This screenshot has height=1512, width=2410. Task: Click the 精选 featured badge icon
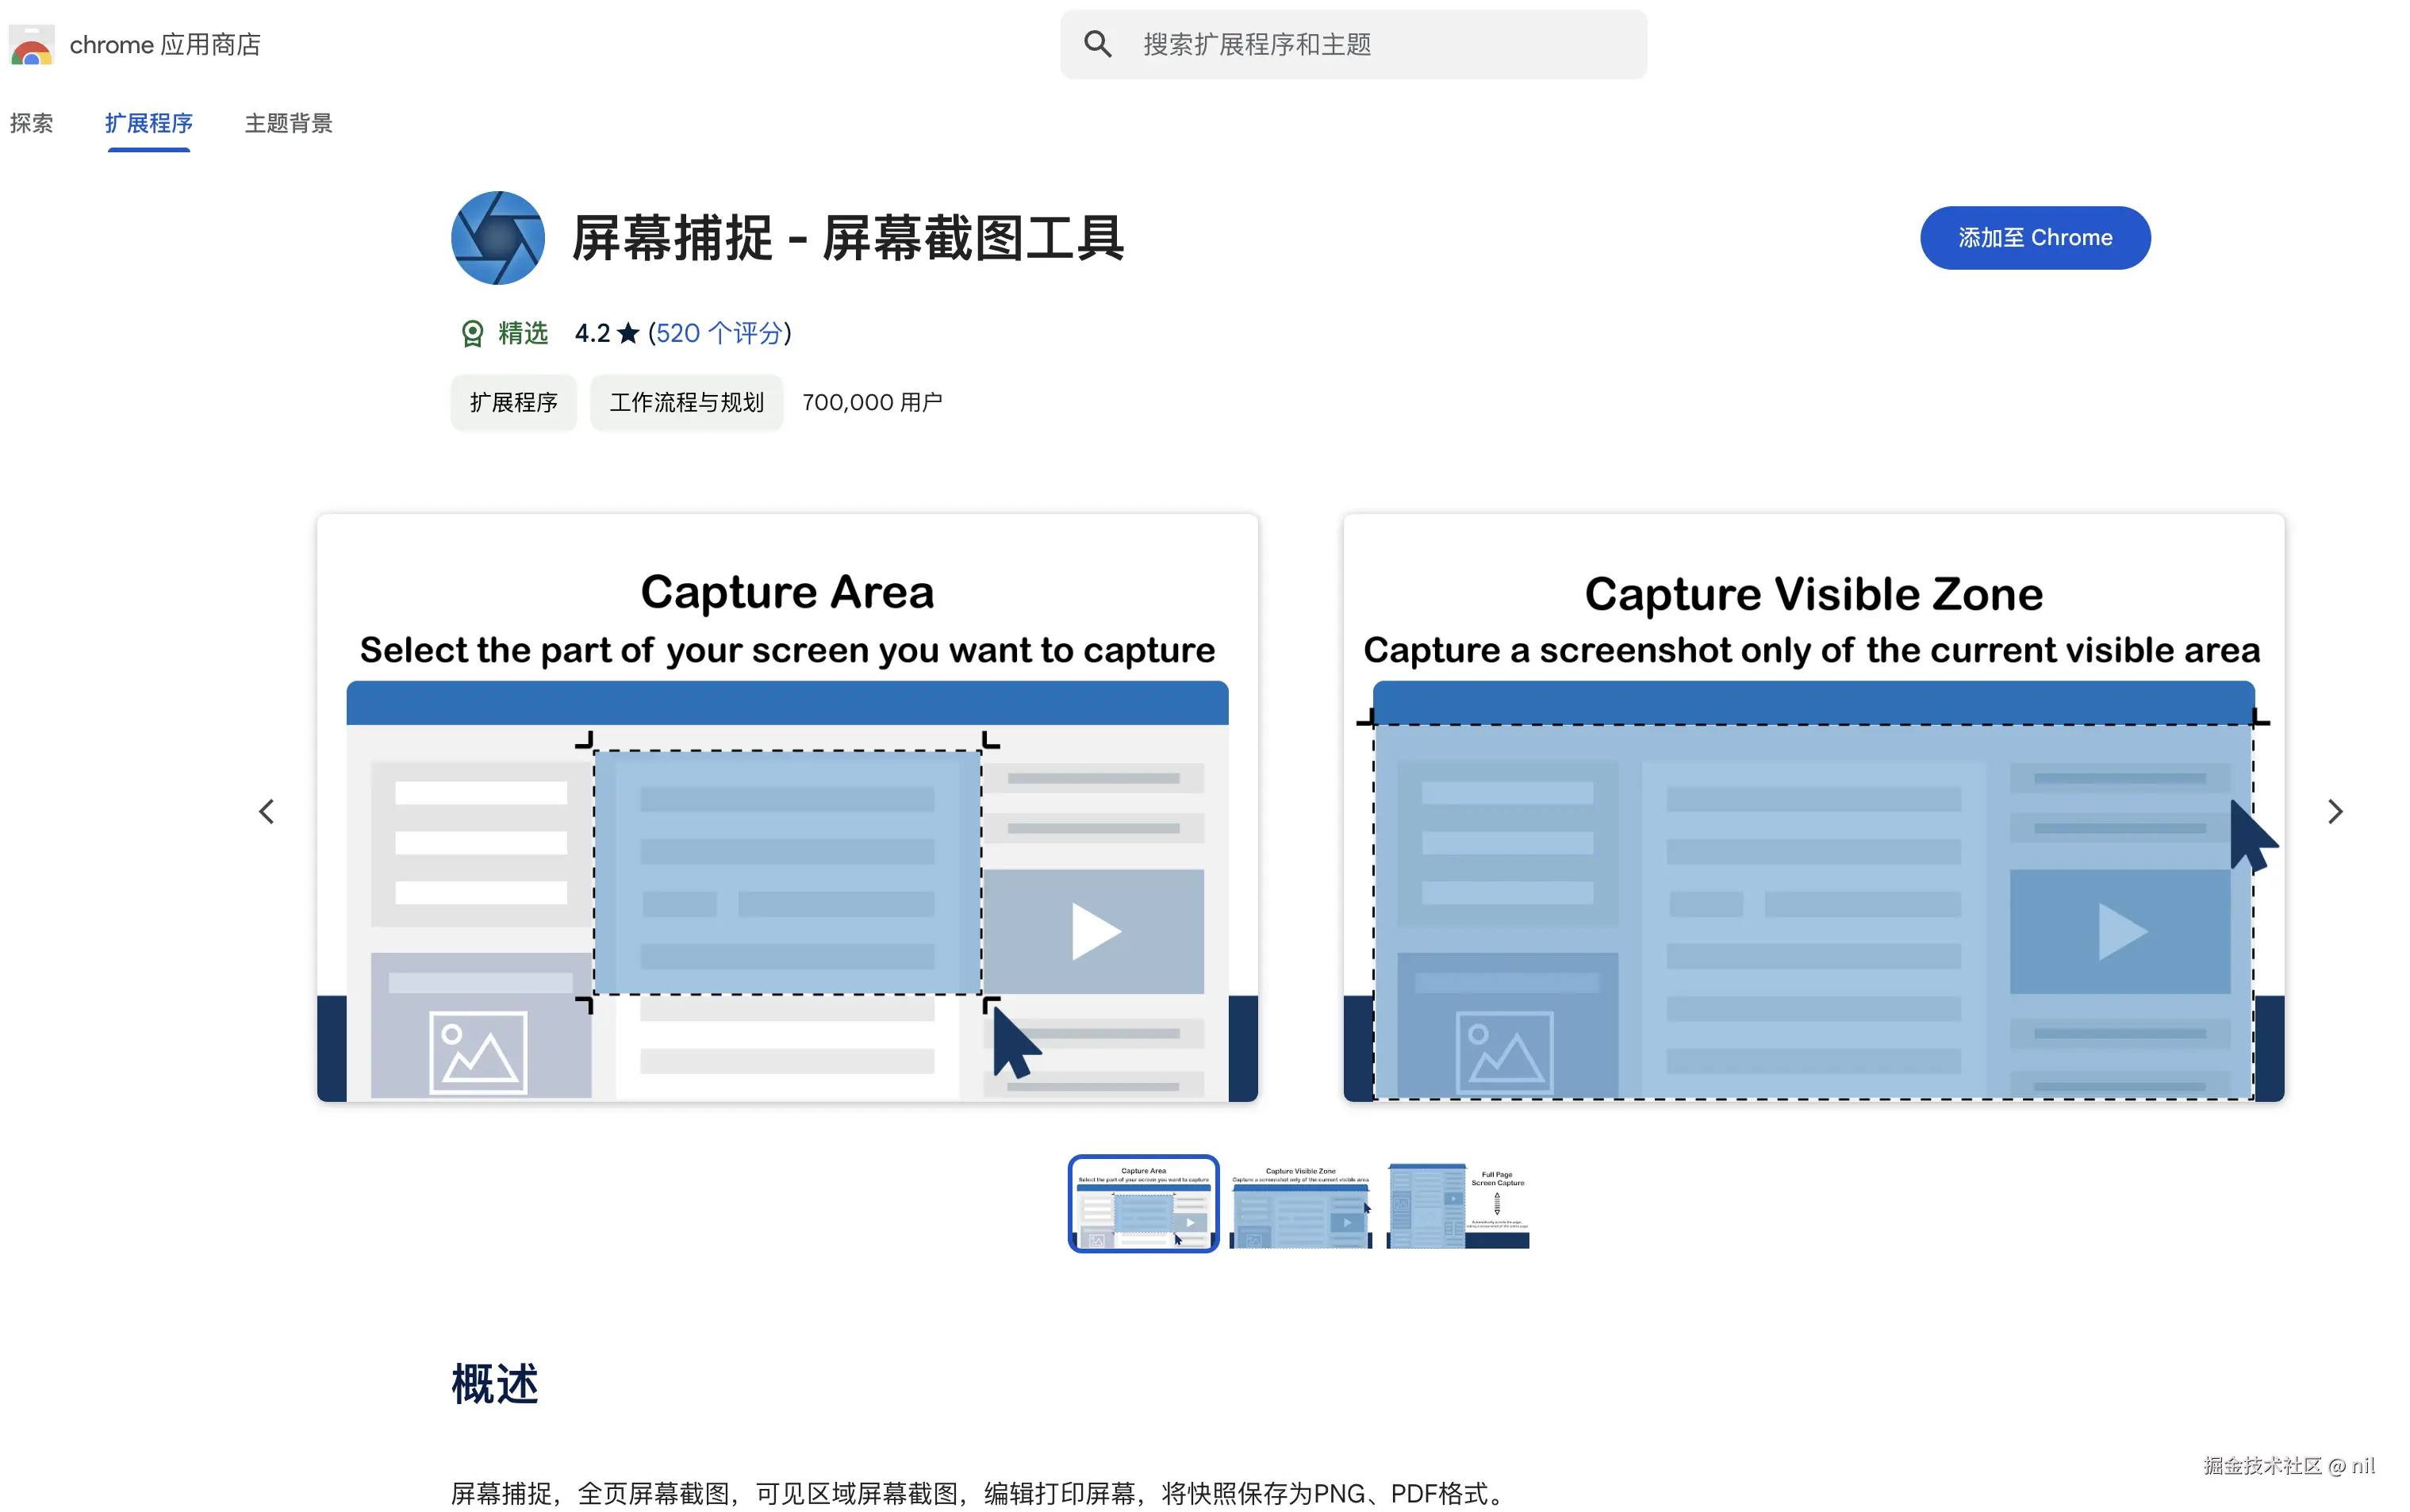(x=472, y=333)
